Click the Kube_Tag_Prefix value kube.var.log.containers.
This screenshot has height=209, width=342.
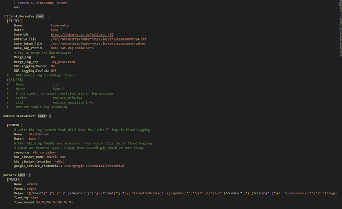(73, 48)
